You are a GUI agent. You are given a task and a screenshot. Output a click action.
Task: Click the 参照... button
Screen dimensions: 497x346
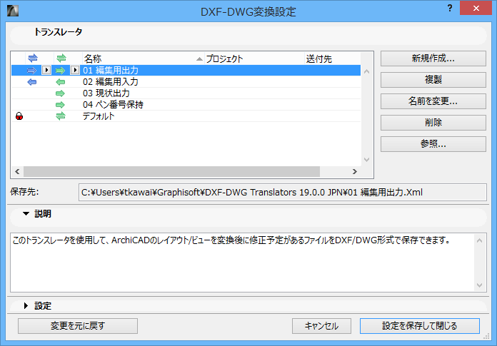point(433,144)
